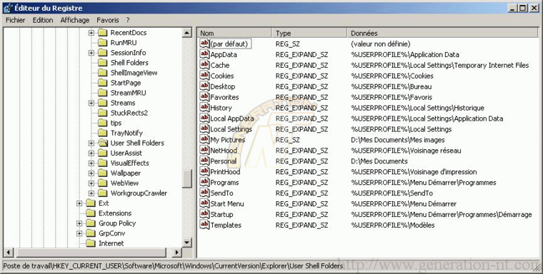Click the PrintHood value string icon
543x274 pixels.
point(204,171)
